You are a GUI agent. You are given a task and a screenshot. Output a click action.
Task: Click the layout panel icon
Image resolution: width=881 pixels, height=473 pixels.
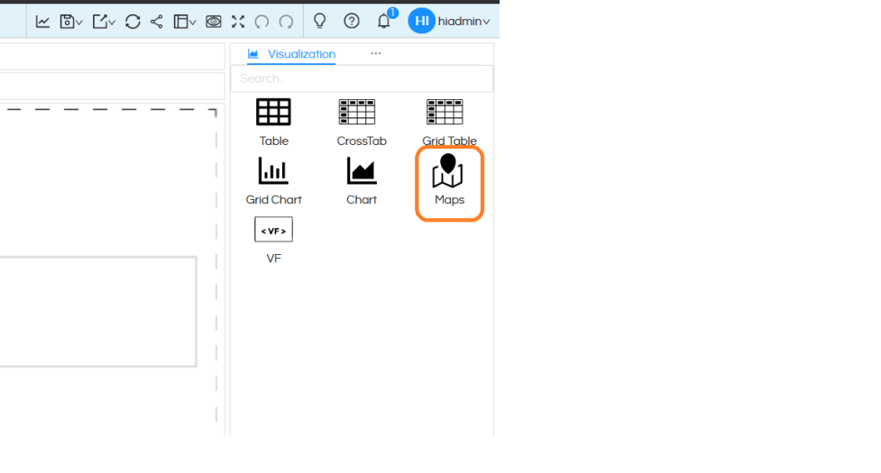pyautogui.click(x=180, y=22)
